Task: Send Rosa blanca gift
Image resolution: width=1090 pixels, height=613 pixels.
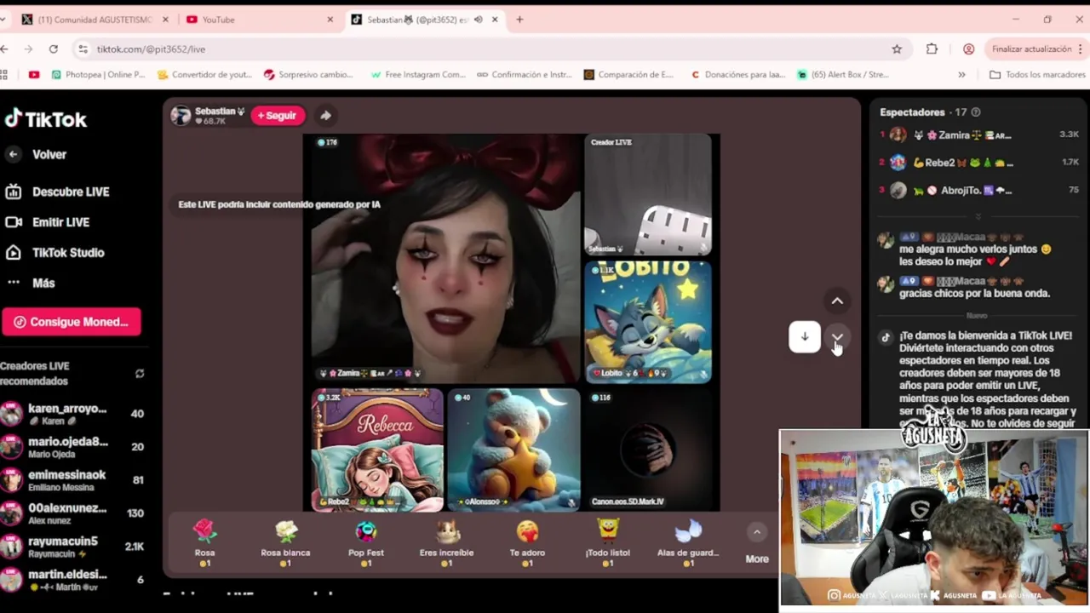Action: point(285,542)
